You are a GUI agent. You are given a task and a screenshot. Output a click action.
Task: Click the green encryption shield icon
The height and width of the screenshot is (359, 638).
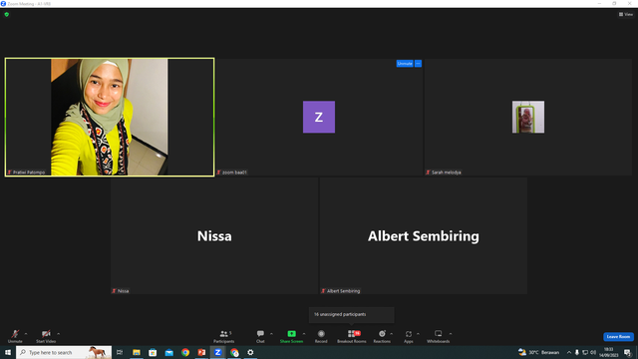pos(7,14)
